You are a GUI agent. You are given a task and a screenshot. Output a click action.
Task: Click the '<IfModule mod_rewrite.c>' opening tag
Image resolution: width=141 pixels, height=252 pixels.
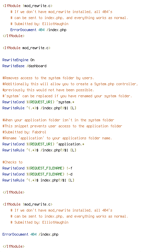tap(27, 48)
